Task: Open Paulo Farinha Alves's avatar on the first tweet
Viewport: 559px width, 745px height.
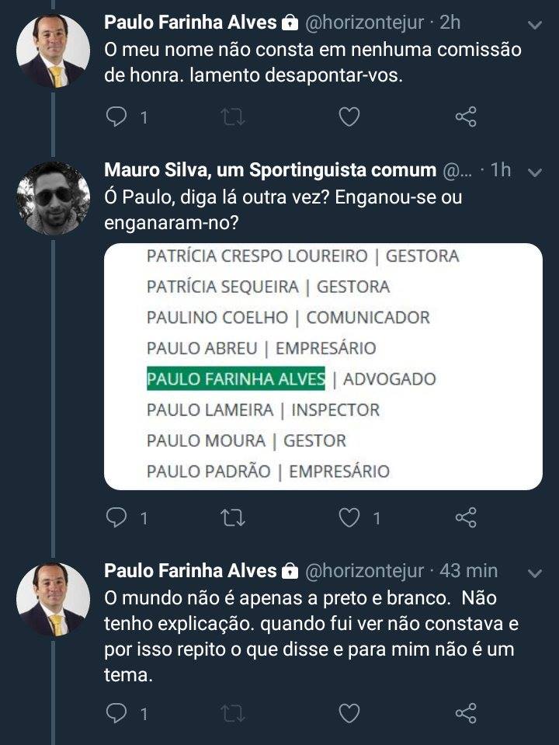Action: [x=53, y=50]
